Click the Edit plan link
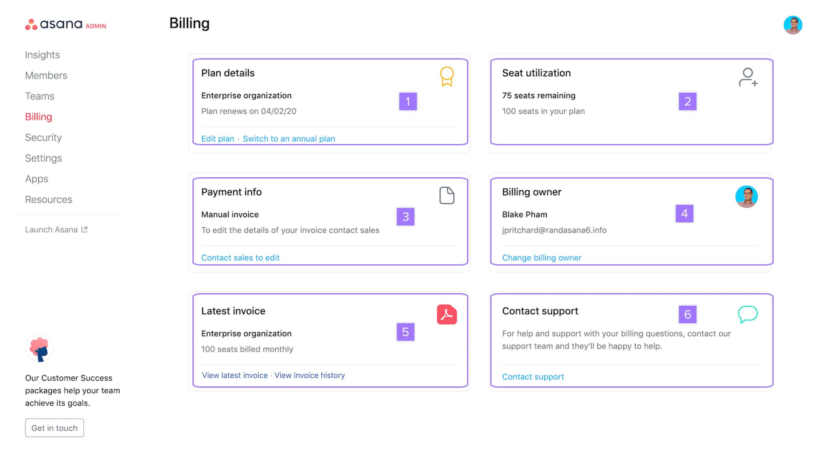The width and height of the screenshot is (815, 456). (x=218, y=138)
